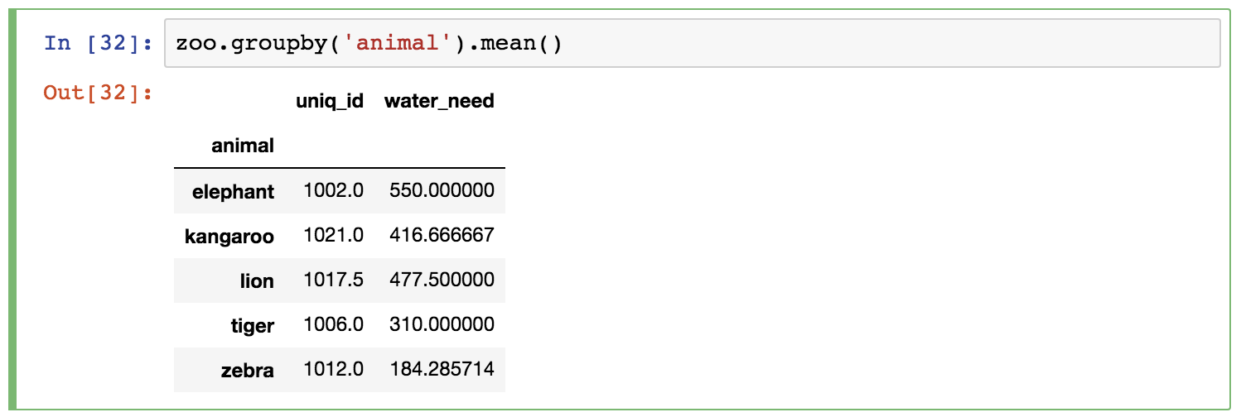Click the 550.000000 water_need value
Screen dimensions: 1241x417
(442, 191)
